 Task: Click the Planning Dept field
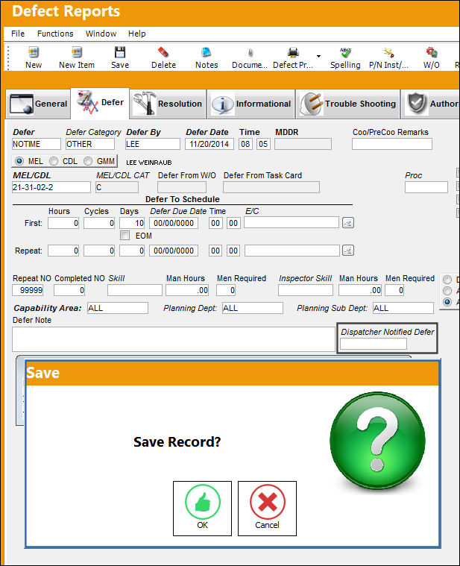click(253, 308)
